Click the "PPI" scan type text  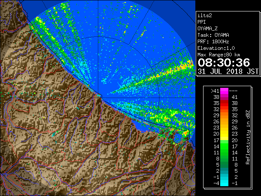pos(201,22)
